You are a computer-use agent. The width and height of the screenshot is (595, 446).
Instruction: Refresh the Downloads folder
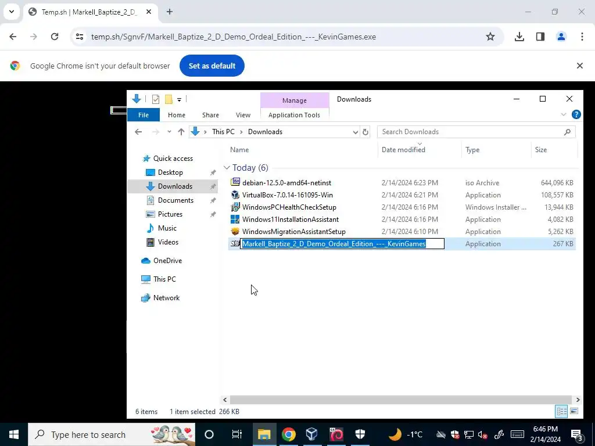(365, 132)
